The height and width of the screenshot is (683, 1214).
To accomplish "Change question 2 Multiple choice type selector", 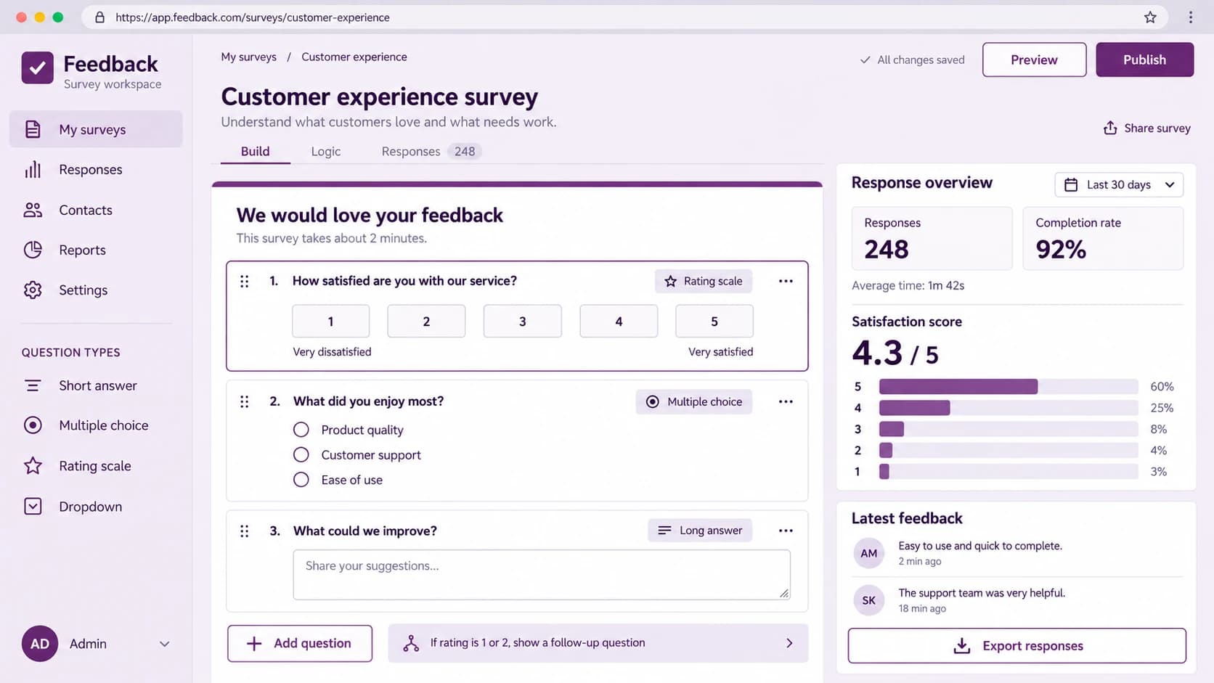I will 694,401.
